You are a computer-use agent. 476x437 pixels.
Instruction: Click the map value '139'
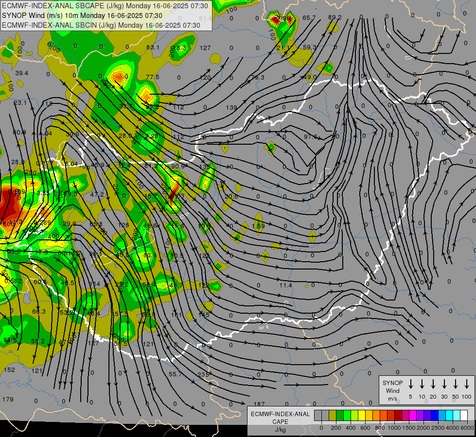point(231,107)
